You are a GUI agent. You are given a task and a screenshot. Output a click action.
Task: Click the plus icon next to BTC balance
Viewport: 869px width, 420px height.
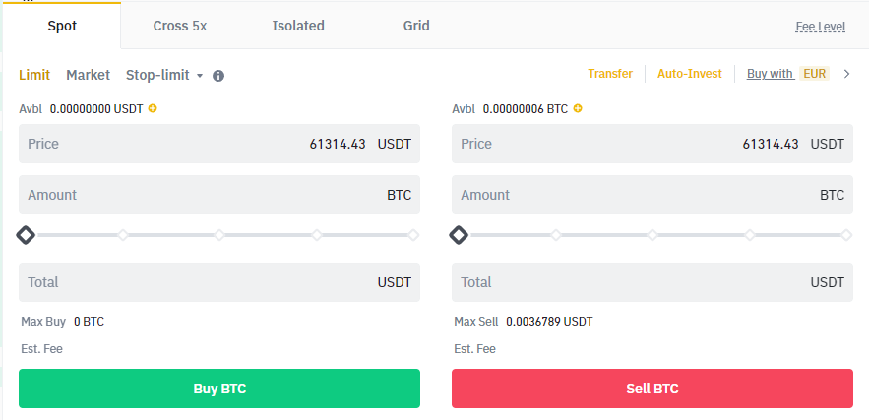(x=578, y=108)
